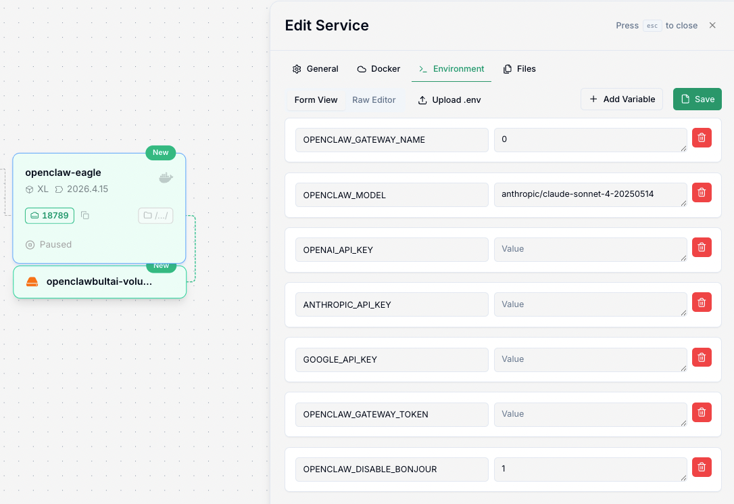Delete the OPENCLAW_MODEL variable row
Screen dimensions: 734x504
click(x=702, y=193)
